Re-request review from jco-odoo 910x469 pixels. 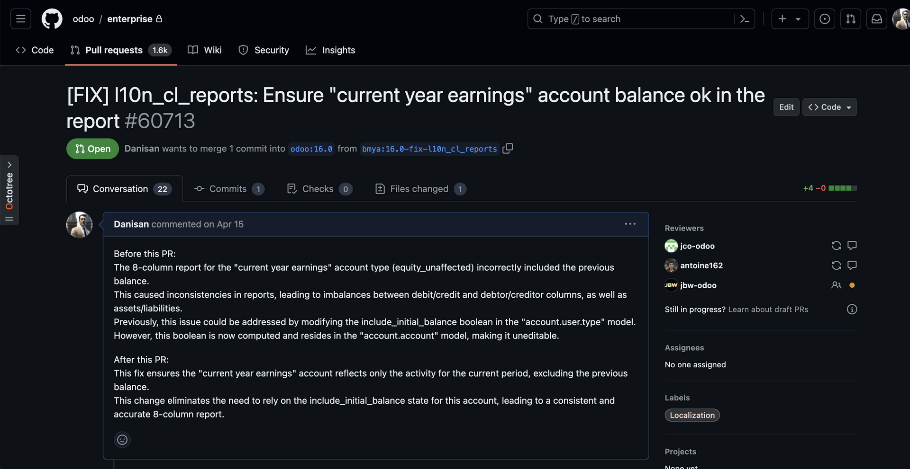[x=836, y=246]
